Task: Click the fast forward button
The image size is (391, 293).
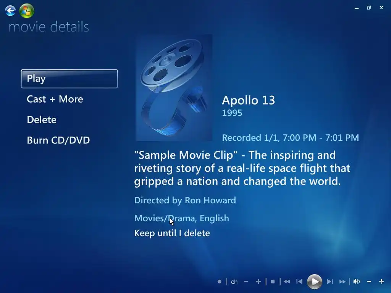Action: point(343,282)
